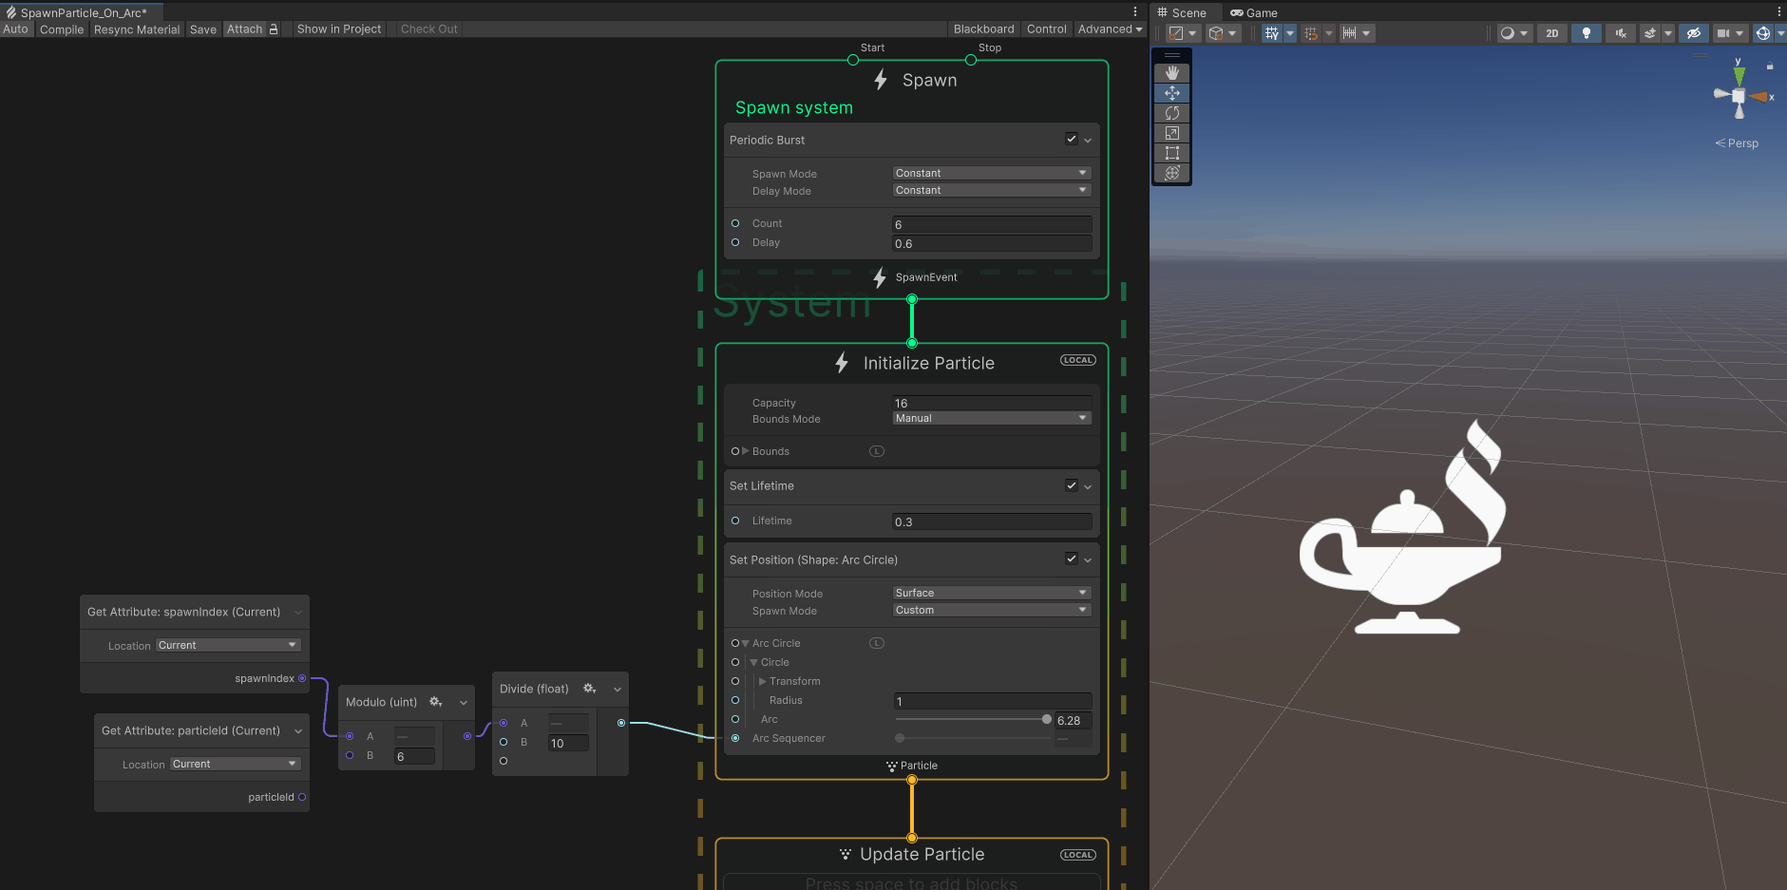The height and width of the screenshot is (890, 1787).
Task: Switch Scene view to 2D mode
Action: (x=1552, y=32)
